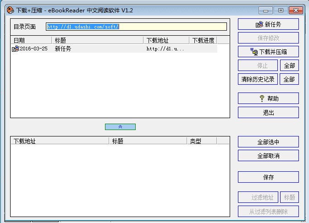Sort by 日期 column header
The width and height of the screenshot is (309, 223).
pos(31,40)
